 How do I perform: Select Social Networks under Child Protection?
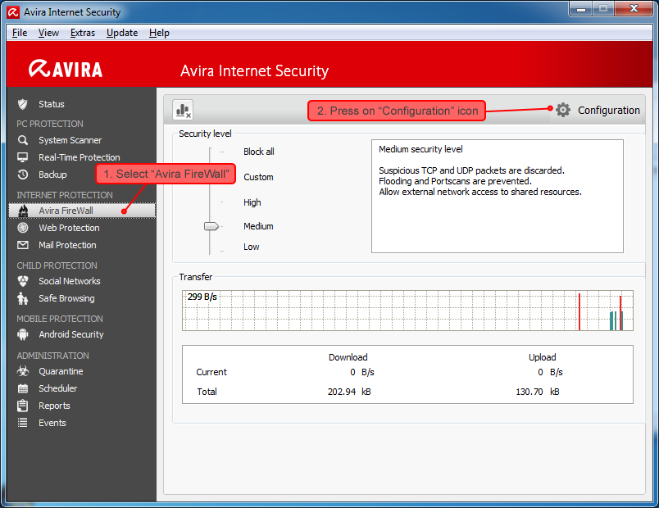[x=70, y=281]
